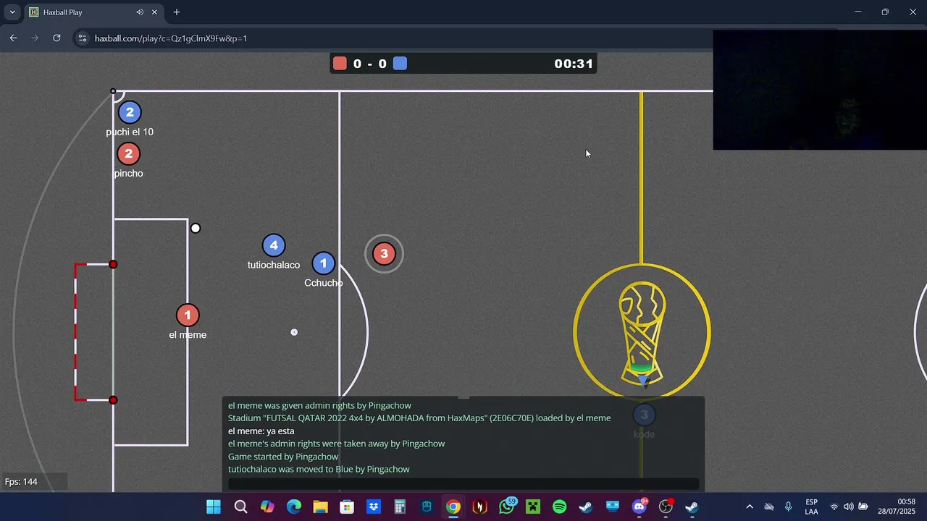Open Windows search from the taskbar
927x521 pixels.
tap(240, 507)
